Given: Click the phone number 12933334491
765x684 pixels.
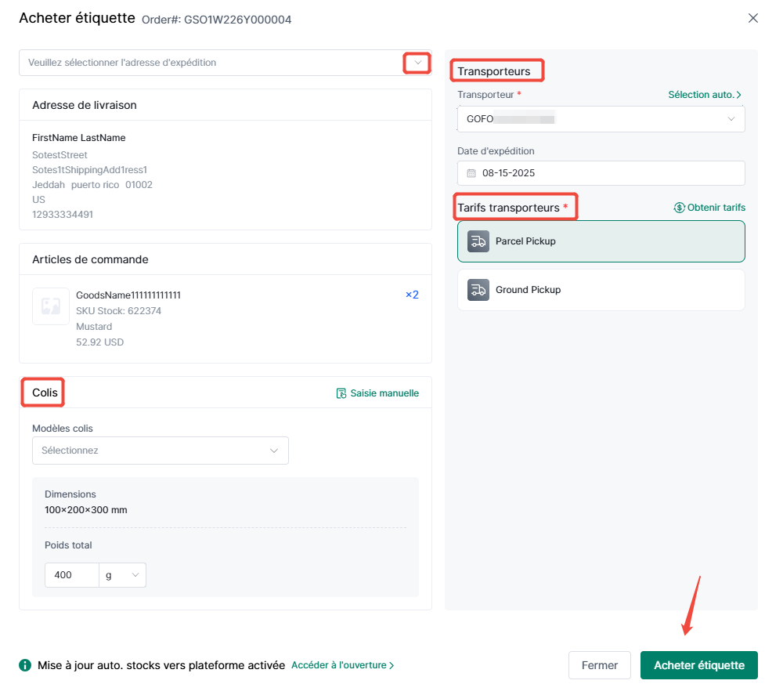Looking at the screenshot, I should tap(63, 215).
